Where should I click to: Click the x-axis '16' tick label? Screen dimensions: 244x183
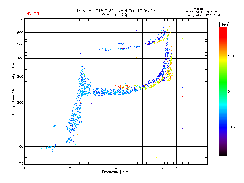(207, 168)
